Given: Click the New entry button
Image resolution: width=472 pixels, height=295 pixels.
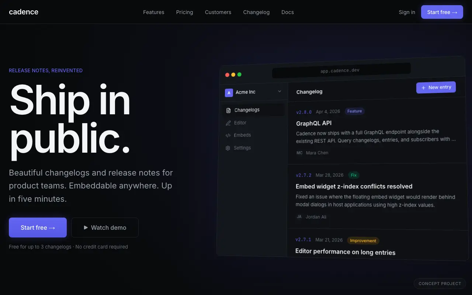Looking at the screenshot, I should (x=436, y=87).
